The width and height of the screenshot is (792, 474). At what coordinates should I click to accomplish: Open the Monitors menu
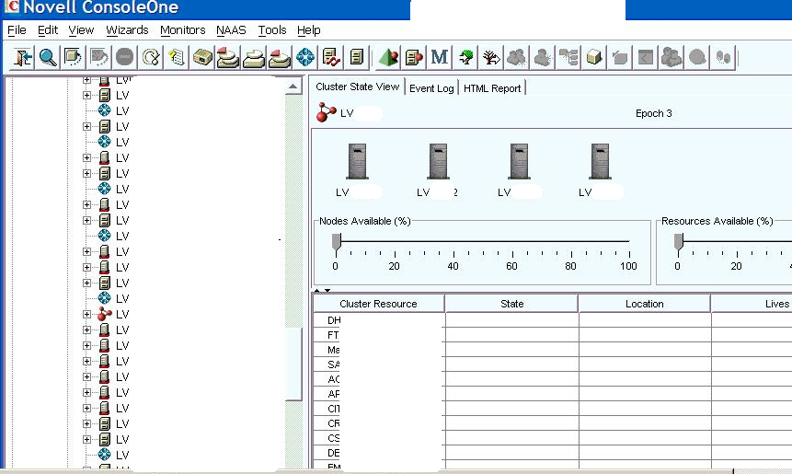182,30
